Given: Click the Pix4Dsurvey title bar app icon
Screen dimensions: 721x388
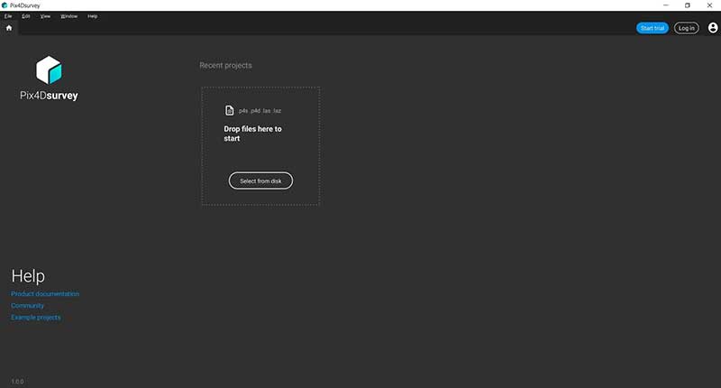Looking at the screenshot, I should tap(5, 5).
